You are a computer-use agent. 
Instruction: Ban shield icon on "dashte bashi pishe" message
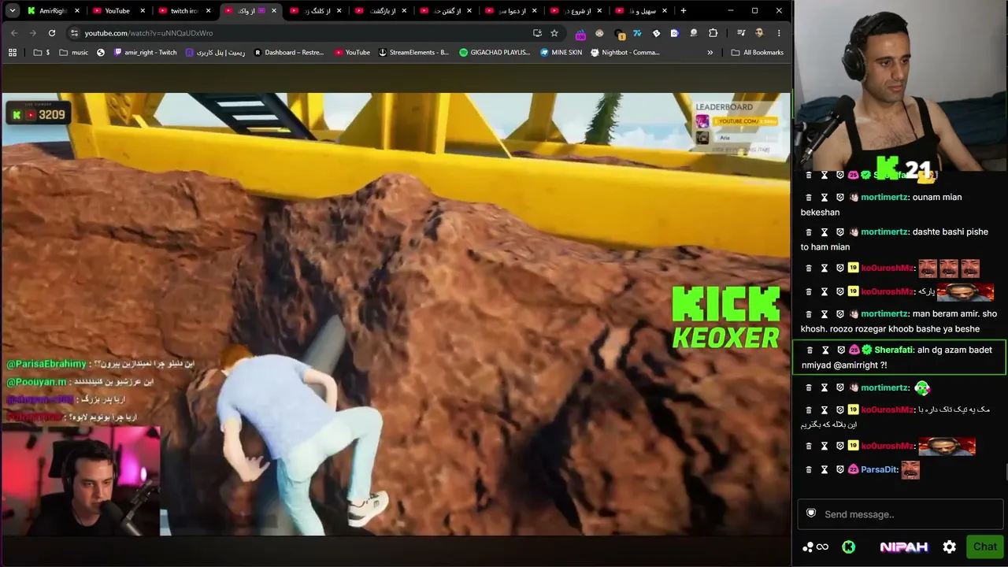840,232
